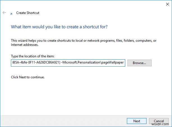Click the Browse... button

[139, 63]
